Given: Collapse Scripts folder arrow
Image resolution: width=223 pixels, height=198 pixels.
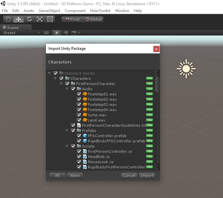Looking at the screenshot, I should tap(67, 146).
